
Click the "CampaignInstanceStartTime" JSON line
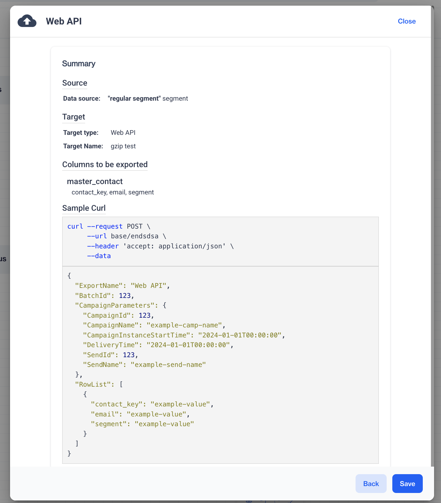click(x=184, y=335)
